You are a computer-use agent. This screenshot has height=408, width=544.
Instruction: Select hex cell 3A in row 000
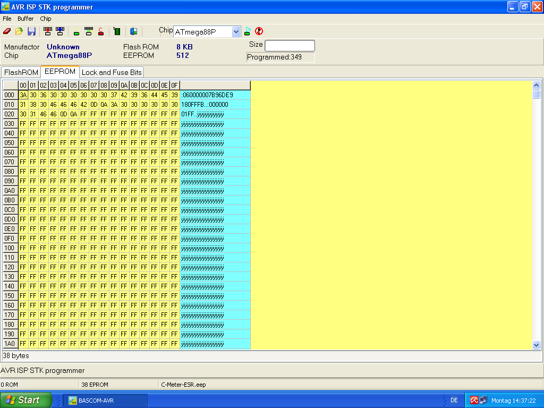(x=23, y=95)
